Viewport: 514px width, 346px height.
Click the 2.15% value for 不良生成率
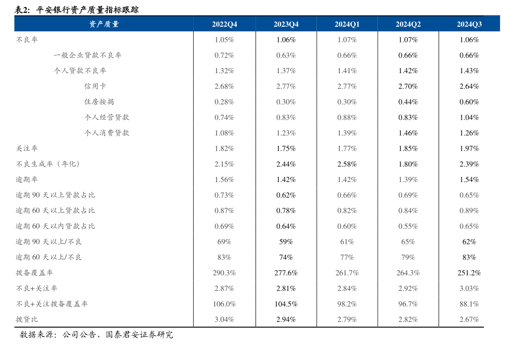pyautogui.click(x=224, y=164)
